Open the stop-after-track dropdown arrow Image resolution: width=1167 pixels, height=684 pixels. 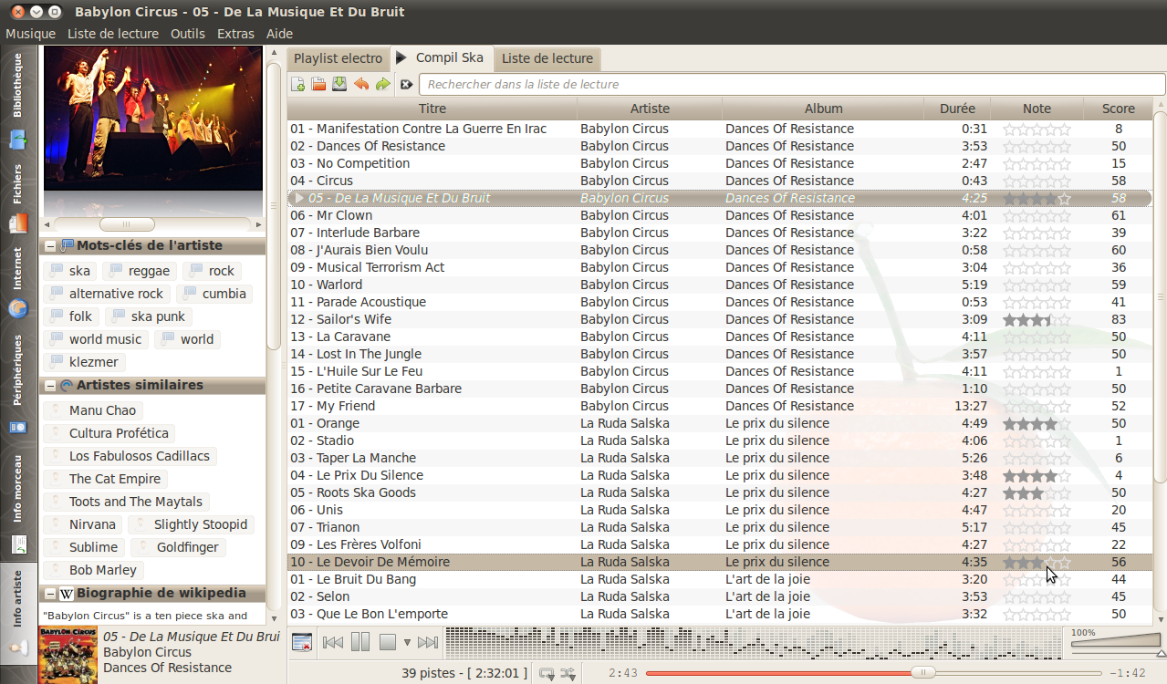407,642
